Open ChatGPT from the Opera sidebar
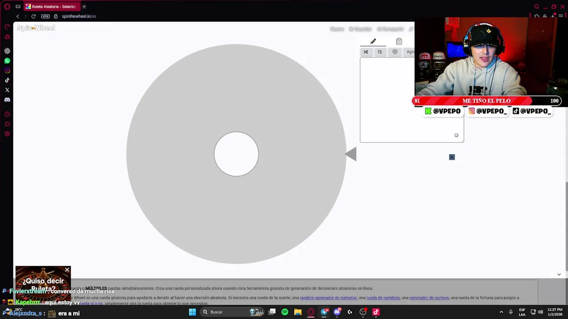The image size is (568, 319). tap(7, 51)
